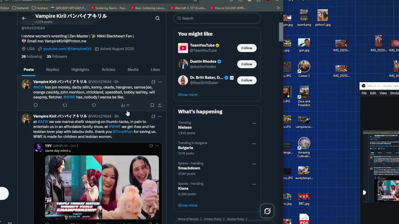Show more suggested accounts
399x224 pixels.
(188, 95)
